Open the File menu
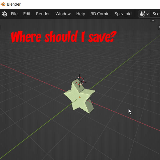160x160 pixels. (x=14, y=14)
